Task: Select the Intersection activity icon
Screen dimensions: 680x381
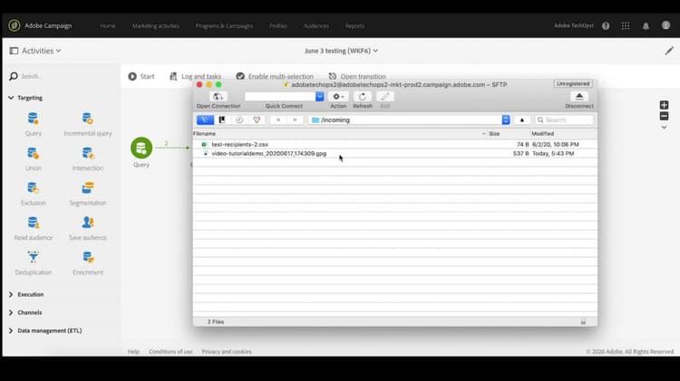Action: coord(88,153)
